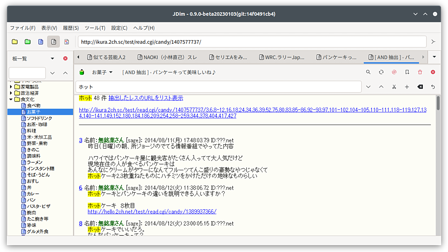Screen dimensions: 448x252
Task: Open the お菓子 board dropdown
Action: (102, 72)
